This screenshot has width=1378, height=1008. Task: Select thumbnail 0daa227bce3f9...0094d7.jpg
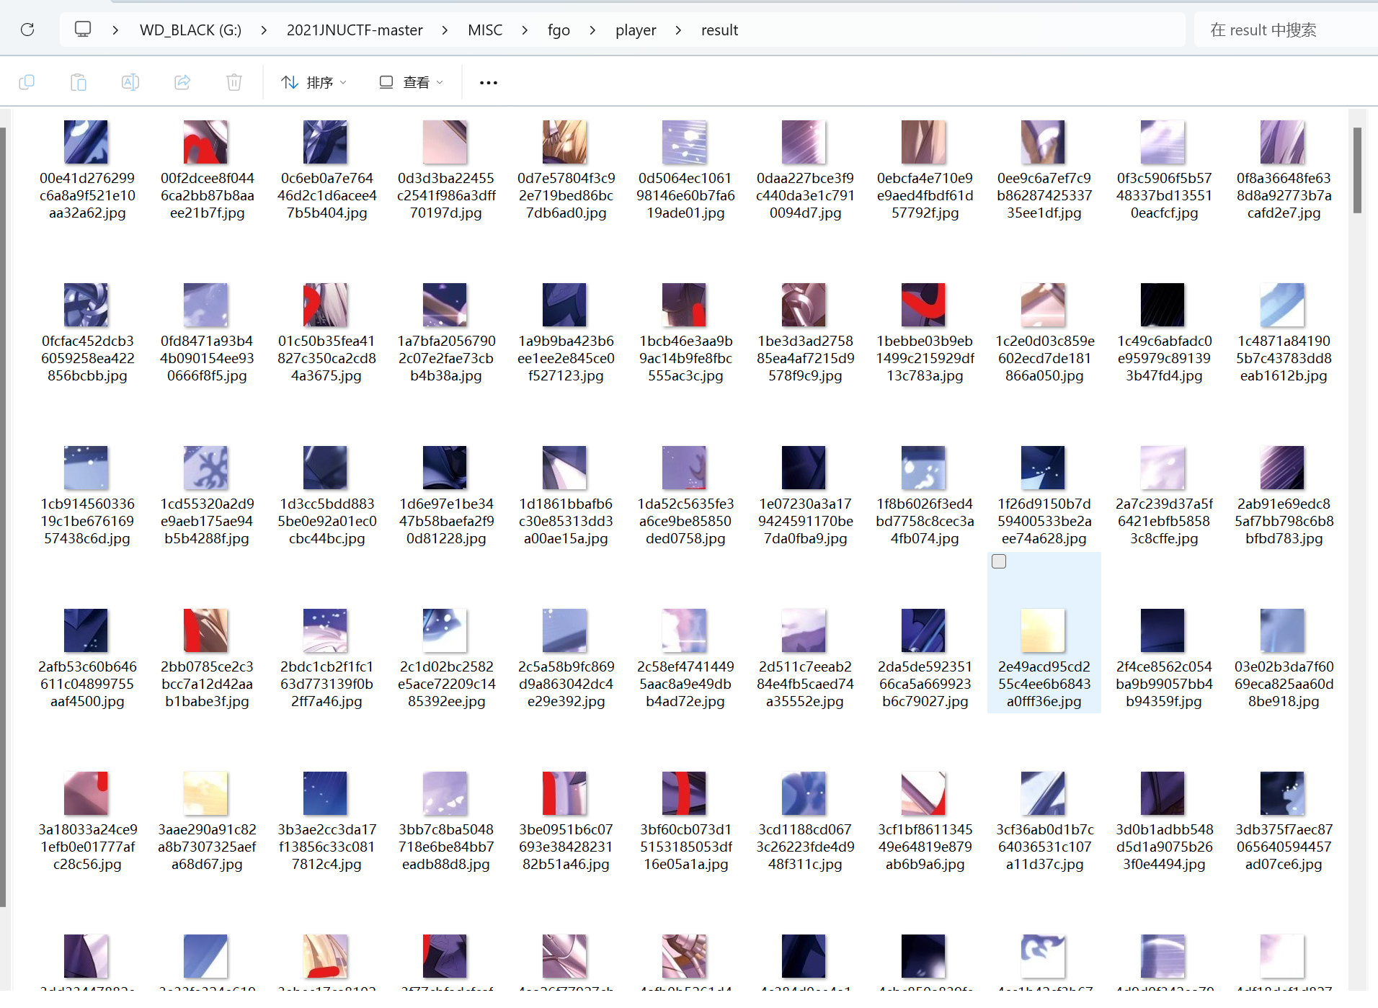(x=804, y=142)
